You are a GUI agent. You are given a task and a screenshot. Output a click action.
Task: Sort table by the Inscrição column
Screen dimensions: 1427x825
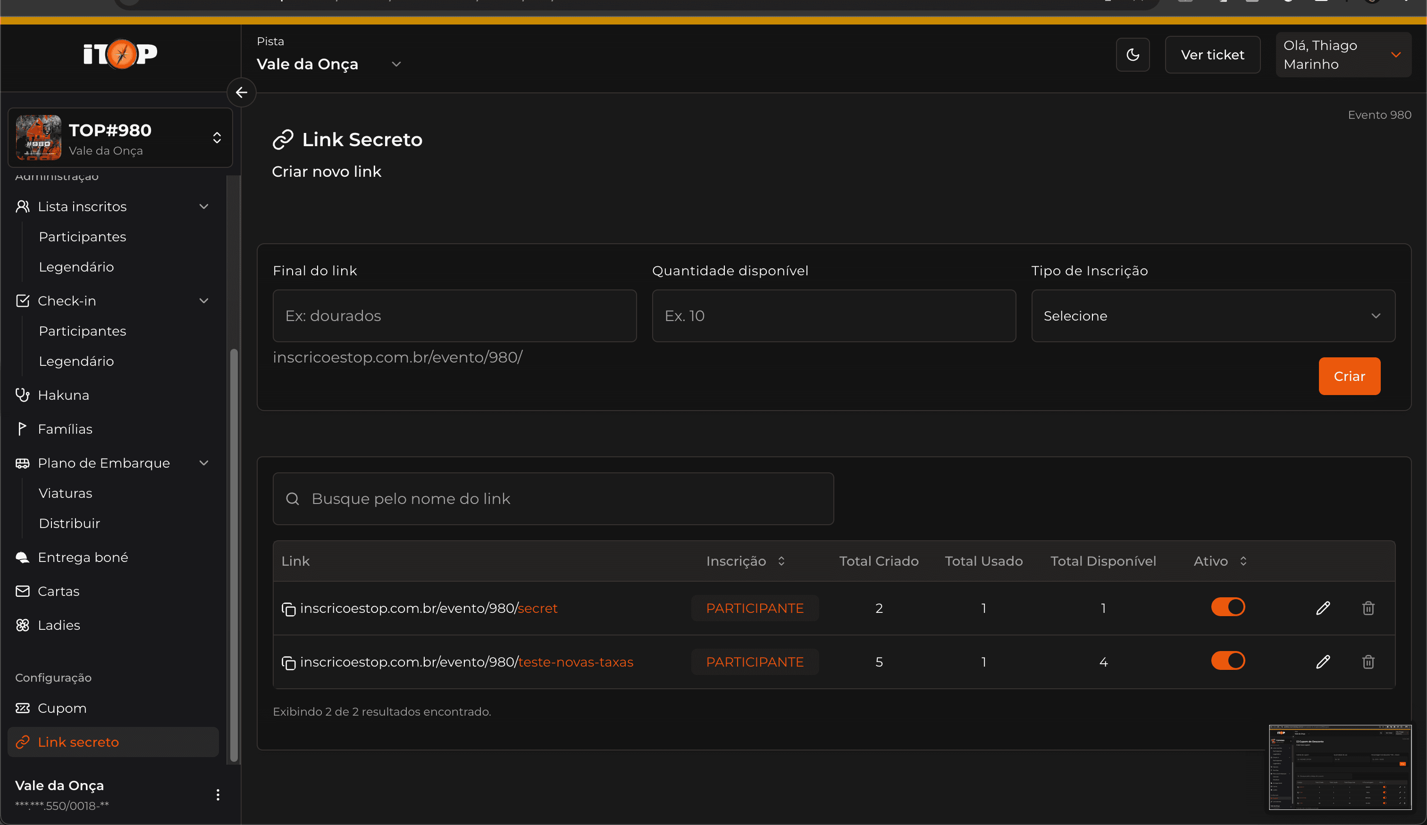[x=746, y=561]
